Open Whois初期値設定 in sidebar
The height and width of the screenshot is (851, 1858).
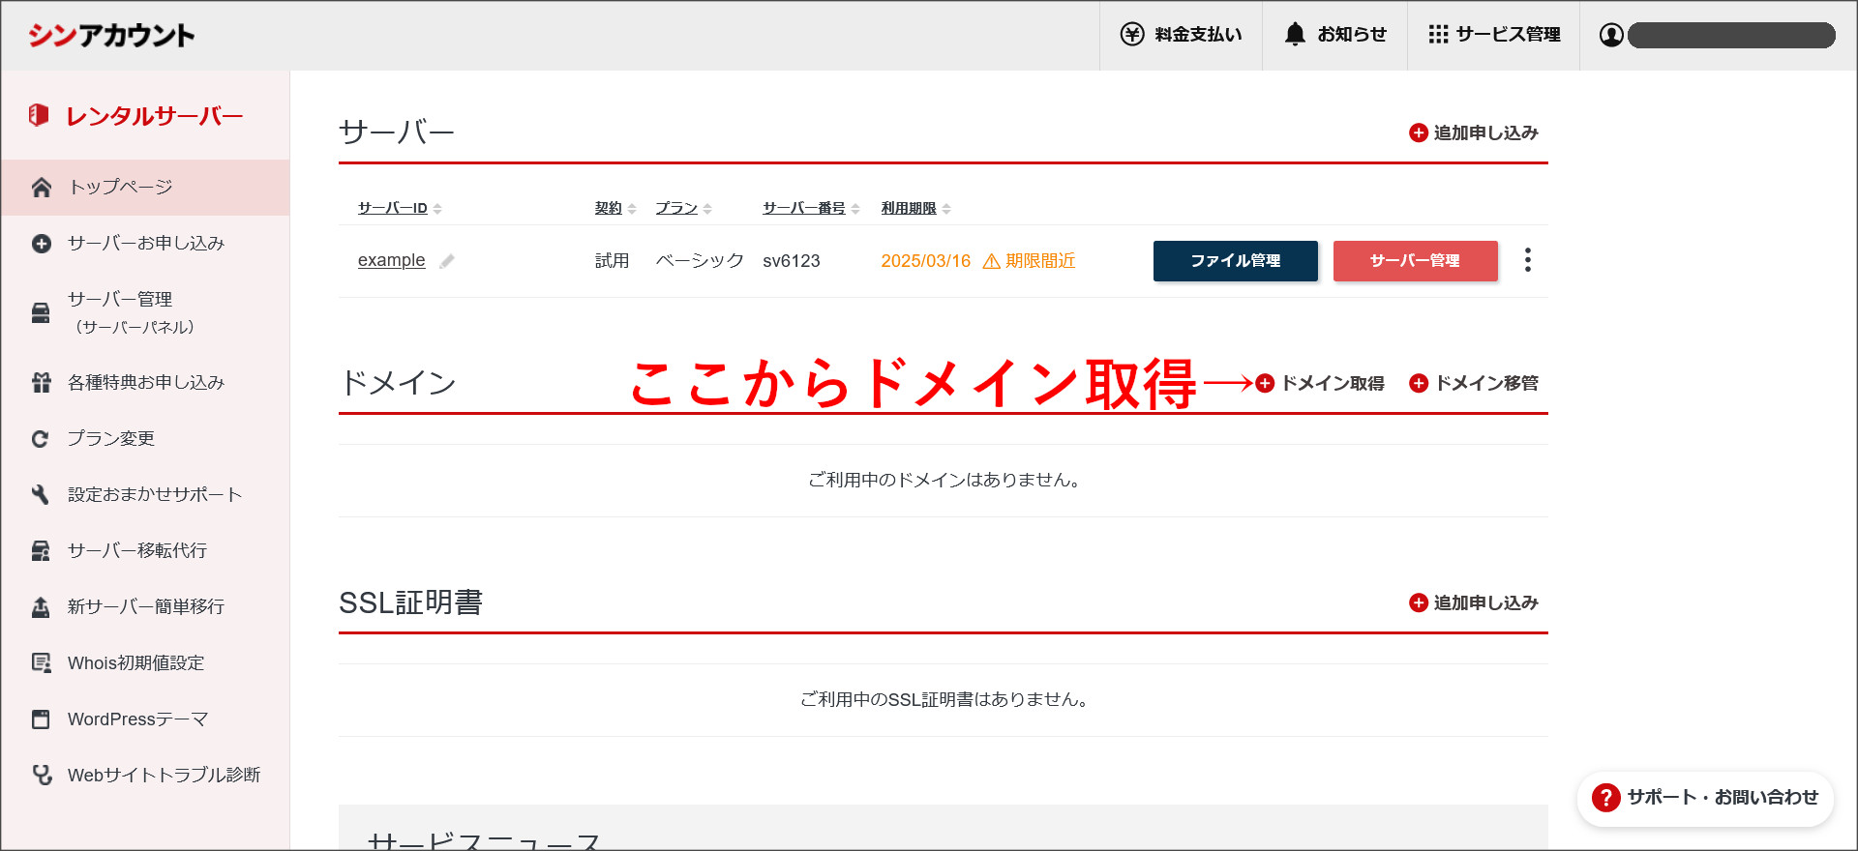tap(145, 663)
